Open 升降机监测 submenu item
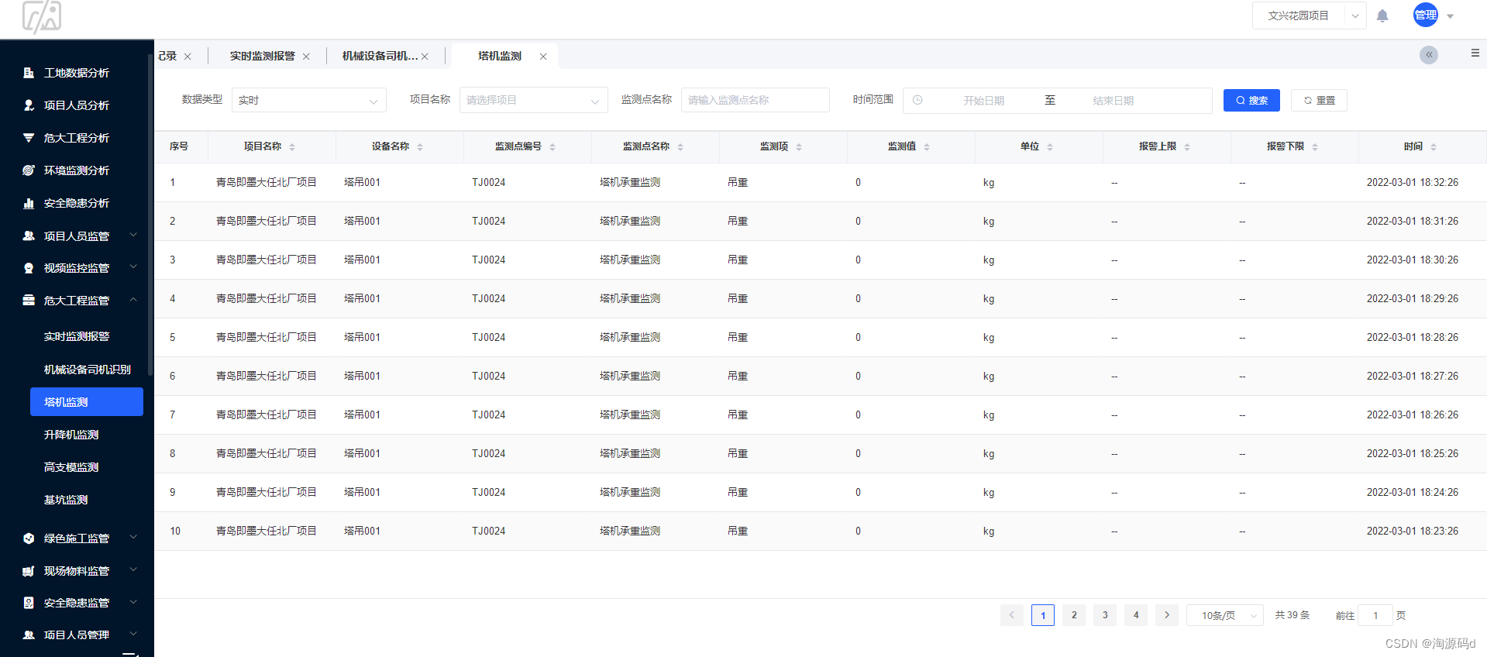This screenshot has width=1487, height=657. (x=71, y=435)
